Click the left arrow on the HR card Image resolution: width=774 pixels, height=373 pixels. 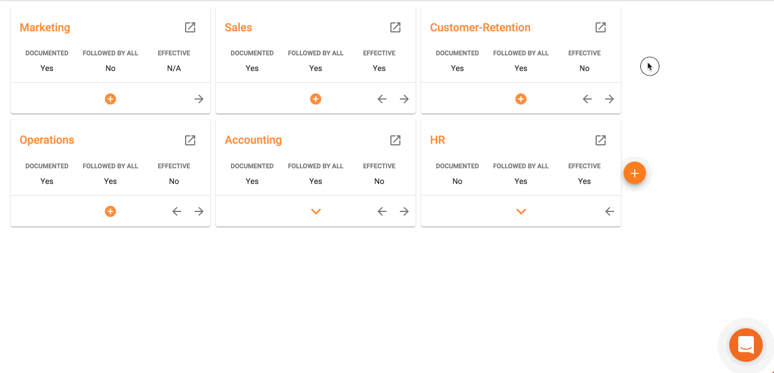coord(609,211)
